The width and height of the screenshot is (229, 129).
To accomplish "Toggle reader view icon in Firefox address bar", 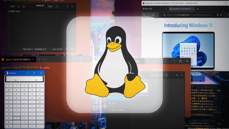I will coord(218,15).
